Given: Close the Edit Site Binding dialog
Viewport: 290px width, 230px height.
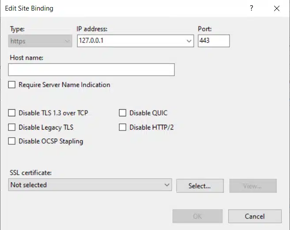Looking at the screenshot, I should coord(277,8).
